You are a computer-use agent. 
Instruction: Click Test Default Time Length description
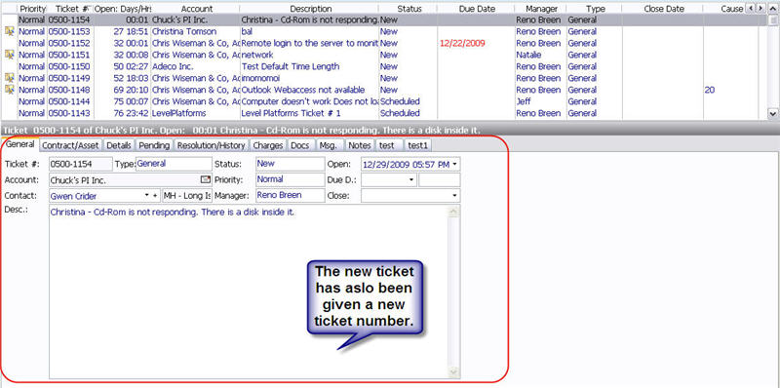pos(291,66)
